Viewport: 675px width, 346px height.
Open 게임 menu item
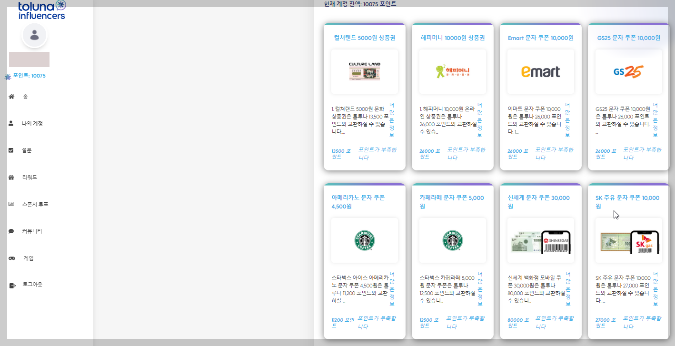coord(29,258)
